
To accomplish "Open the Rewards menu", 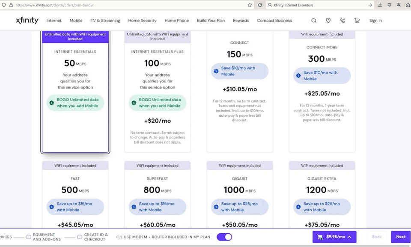I will [x=241, y=21].
